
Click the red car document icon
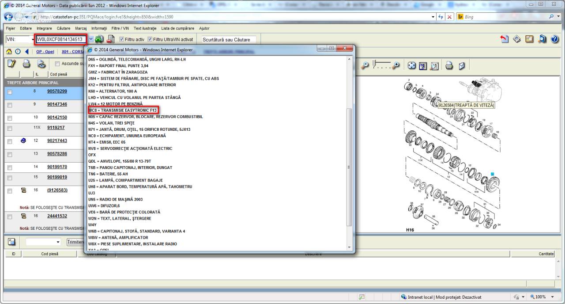(110, 39)
